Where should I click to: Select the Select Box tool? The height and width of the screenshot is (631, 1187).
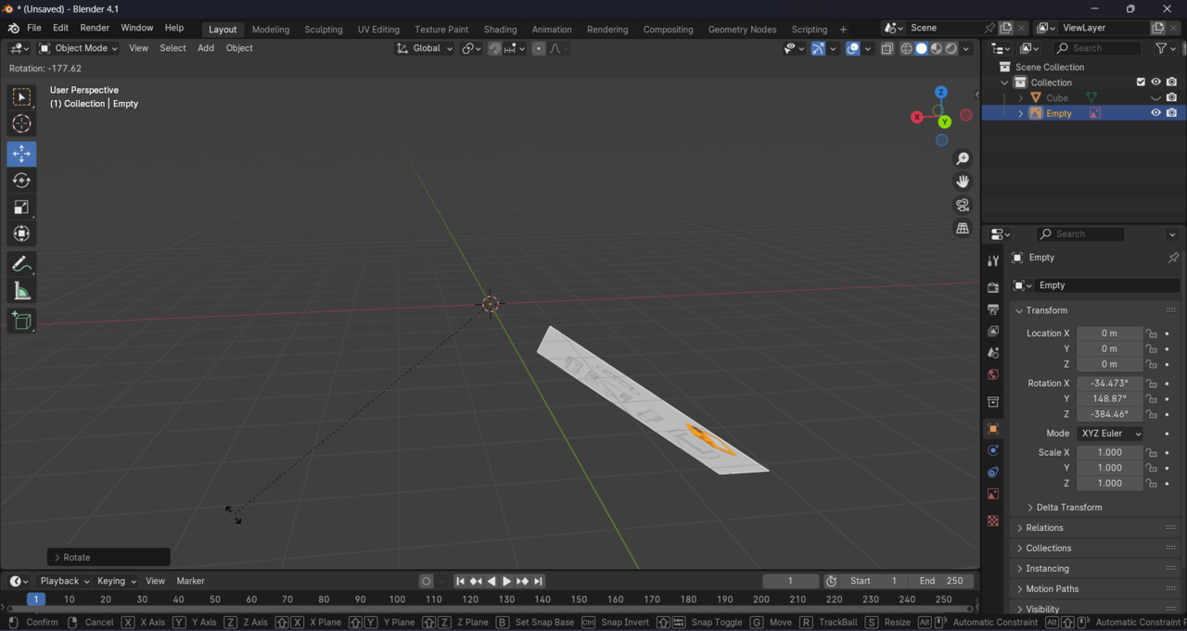coord(21,97)
